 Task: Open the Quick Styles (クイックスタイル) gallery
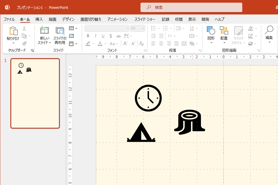coord(238,35)
